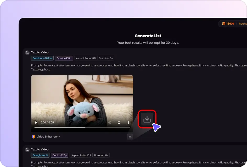247x167 pixels.
Task: Click the highlighted large download icon
Action: [147, 119]
